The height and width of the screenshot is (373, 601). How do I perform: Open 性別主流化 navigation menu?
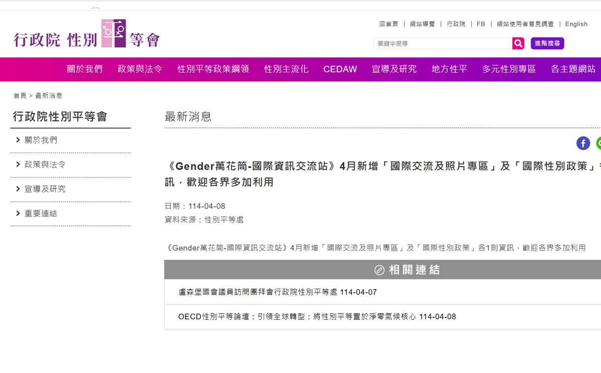(286, 69)
